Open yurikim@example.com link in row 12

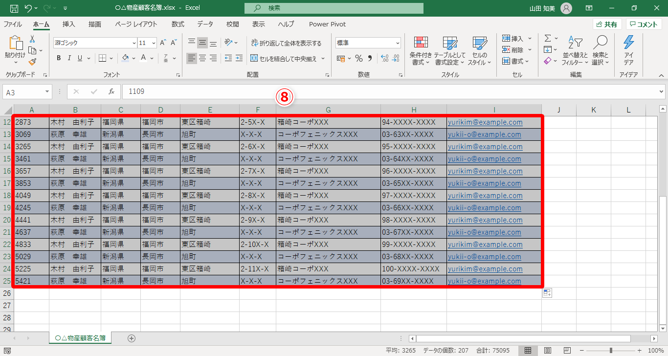tap(485, 122)
